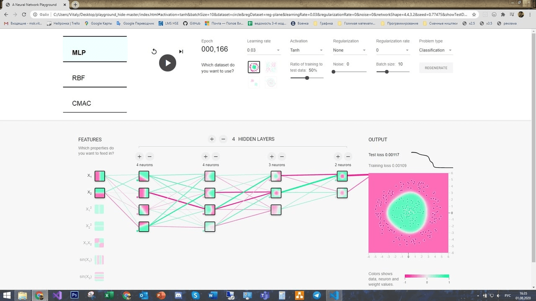536x301 pixels.
Task: Open Discord from the taskbar
Action: coord(178,295)
